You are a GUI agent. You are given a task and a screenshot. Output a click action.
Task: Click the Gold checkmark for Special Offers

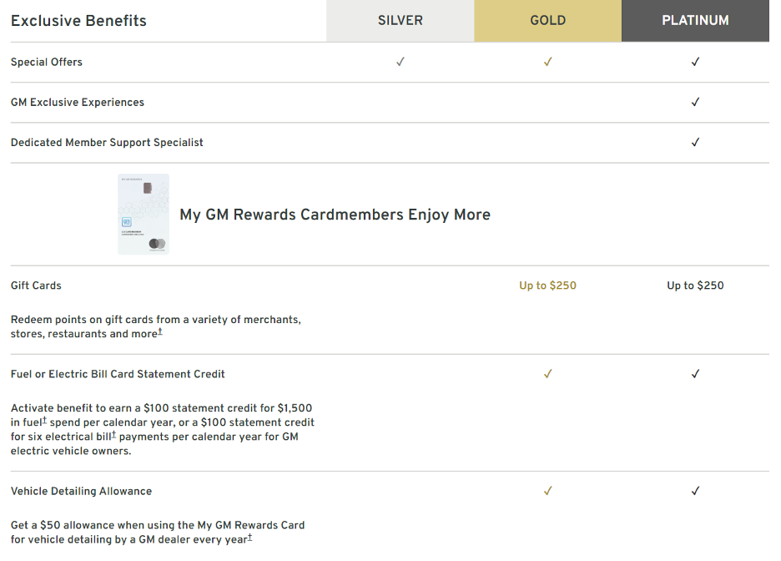(x=547, y=62)
